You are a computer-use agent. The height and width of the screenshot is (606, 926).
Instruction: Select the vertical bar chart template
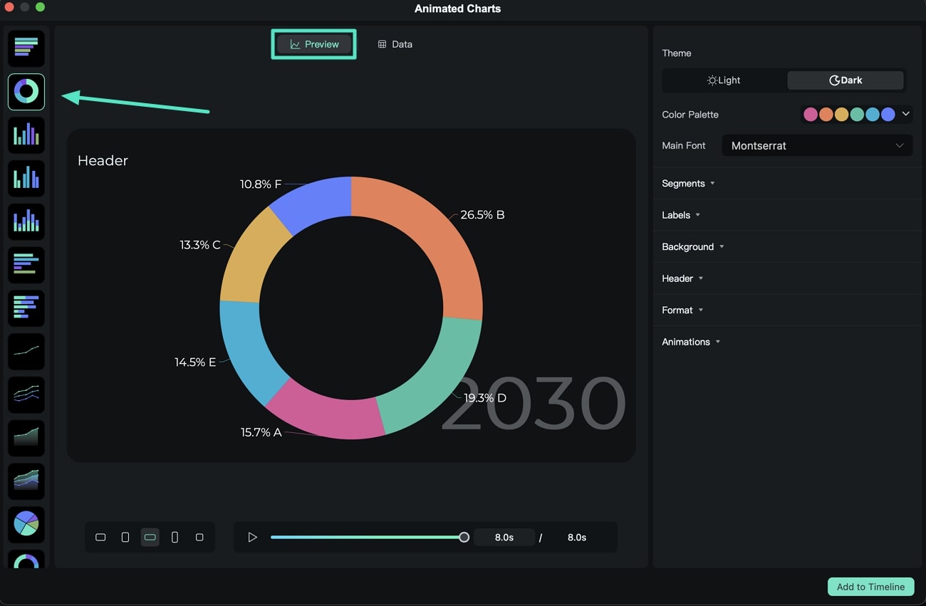pyautogui.click(x=26, y=135)
